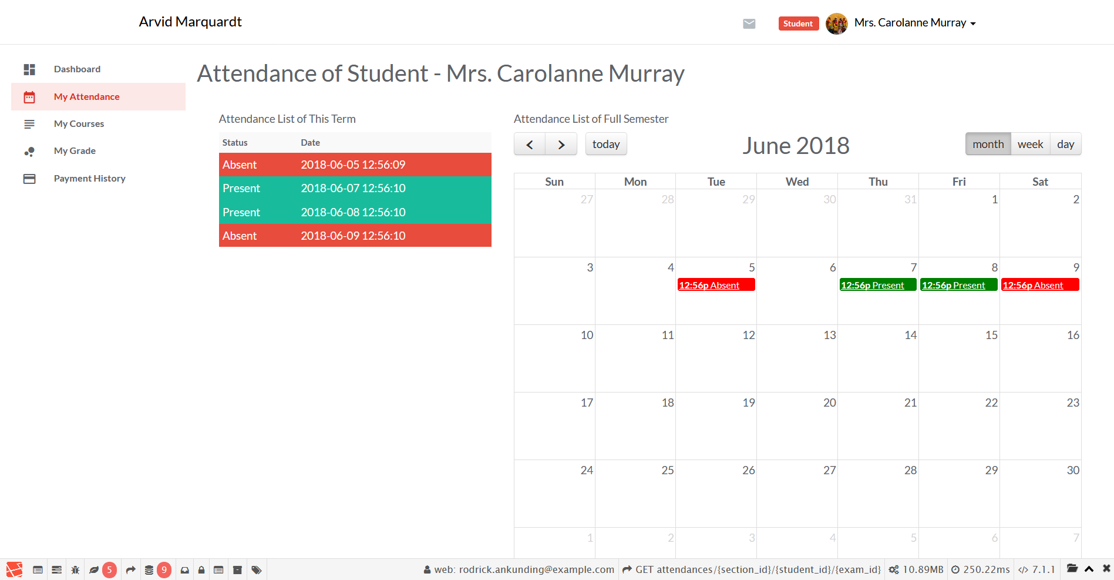This screenshot has height=580, width=1114.
Task: Open debugbar Route arrow icon
Action: (x=130, y=570)
